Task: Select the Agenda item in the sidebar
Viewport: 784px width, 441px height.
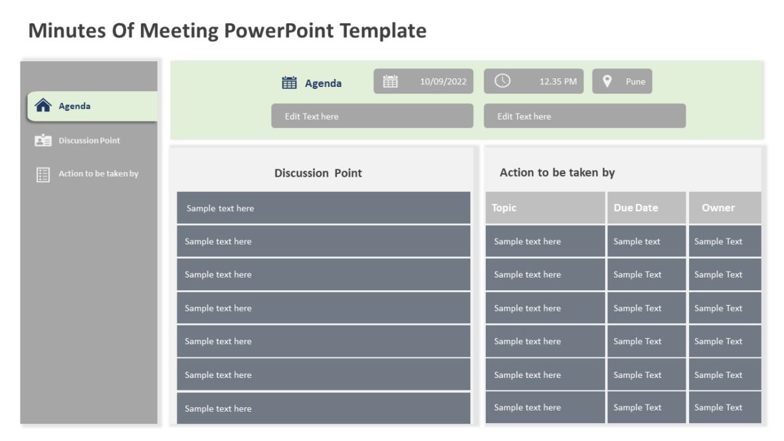Action: [74, 106]
